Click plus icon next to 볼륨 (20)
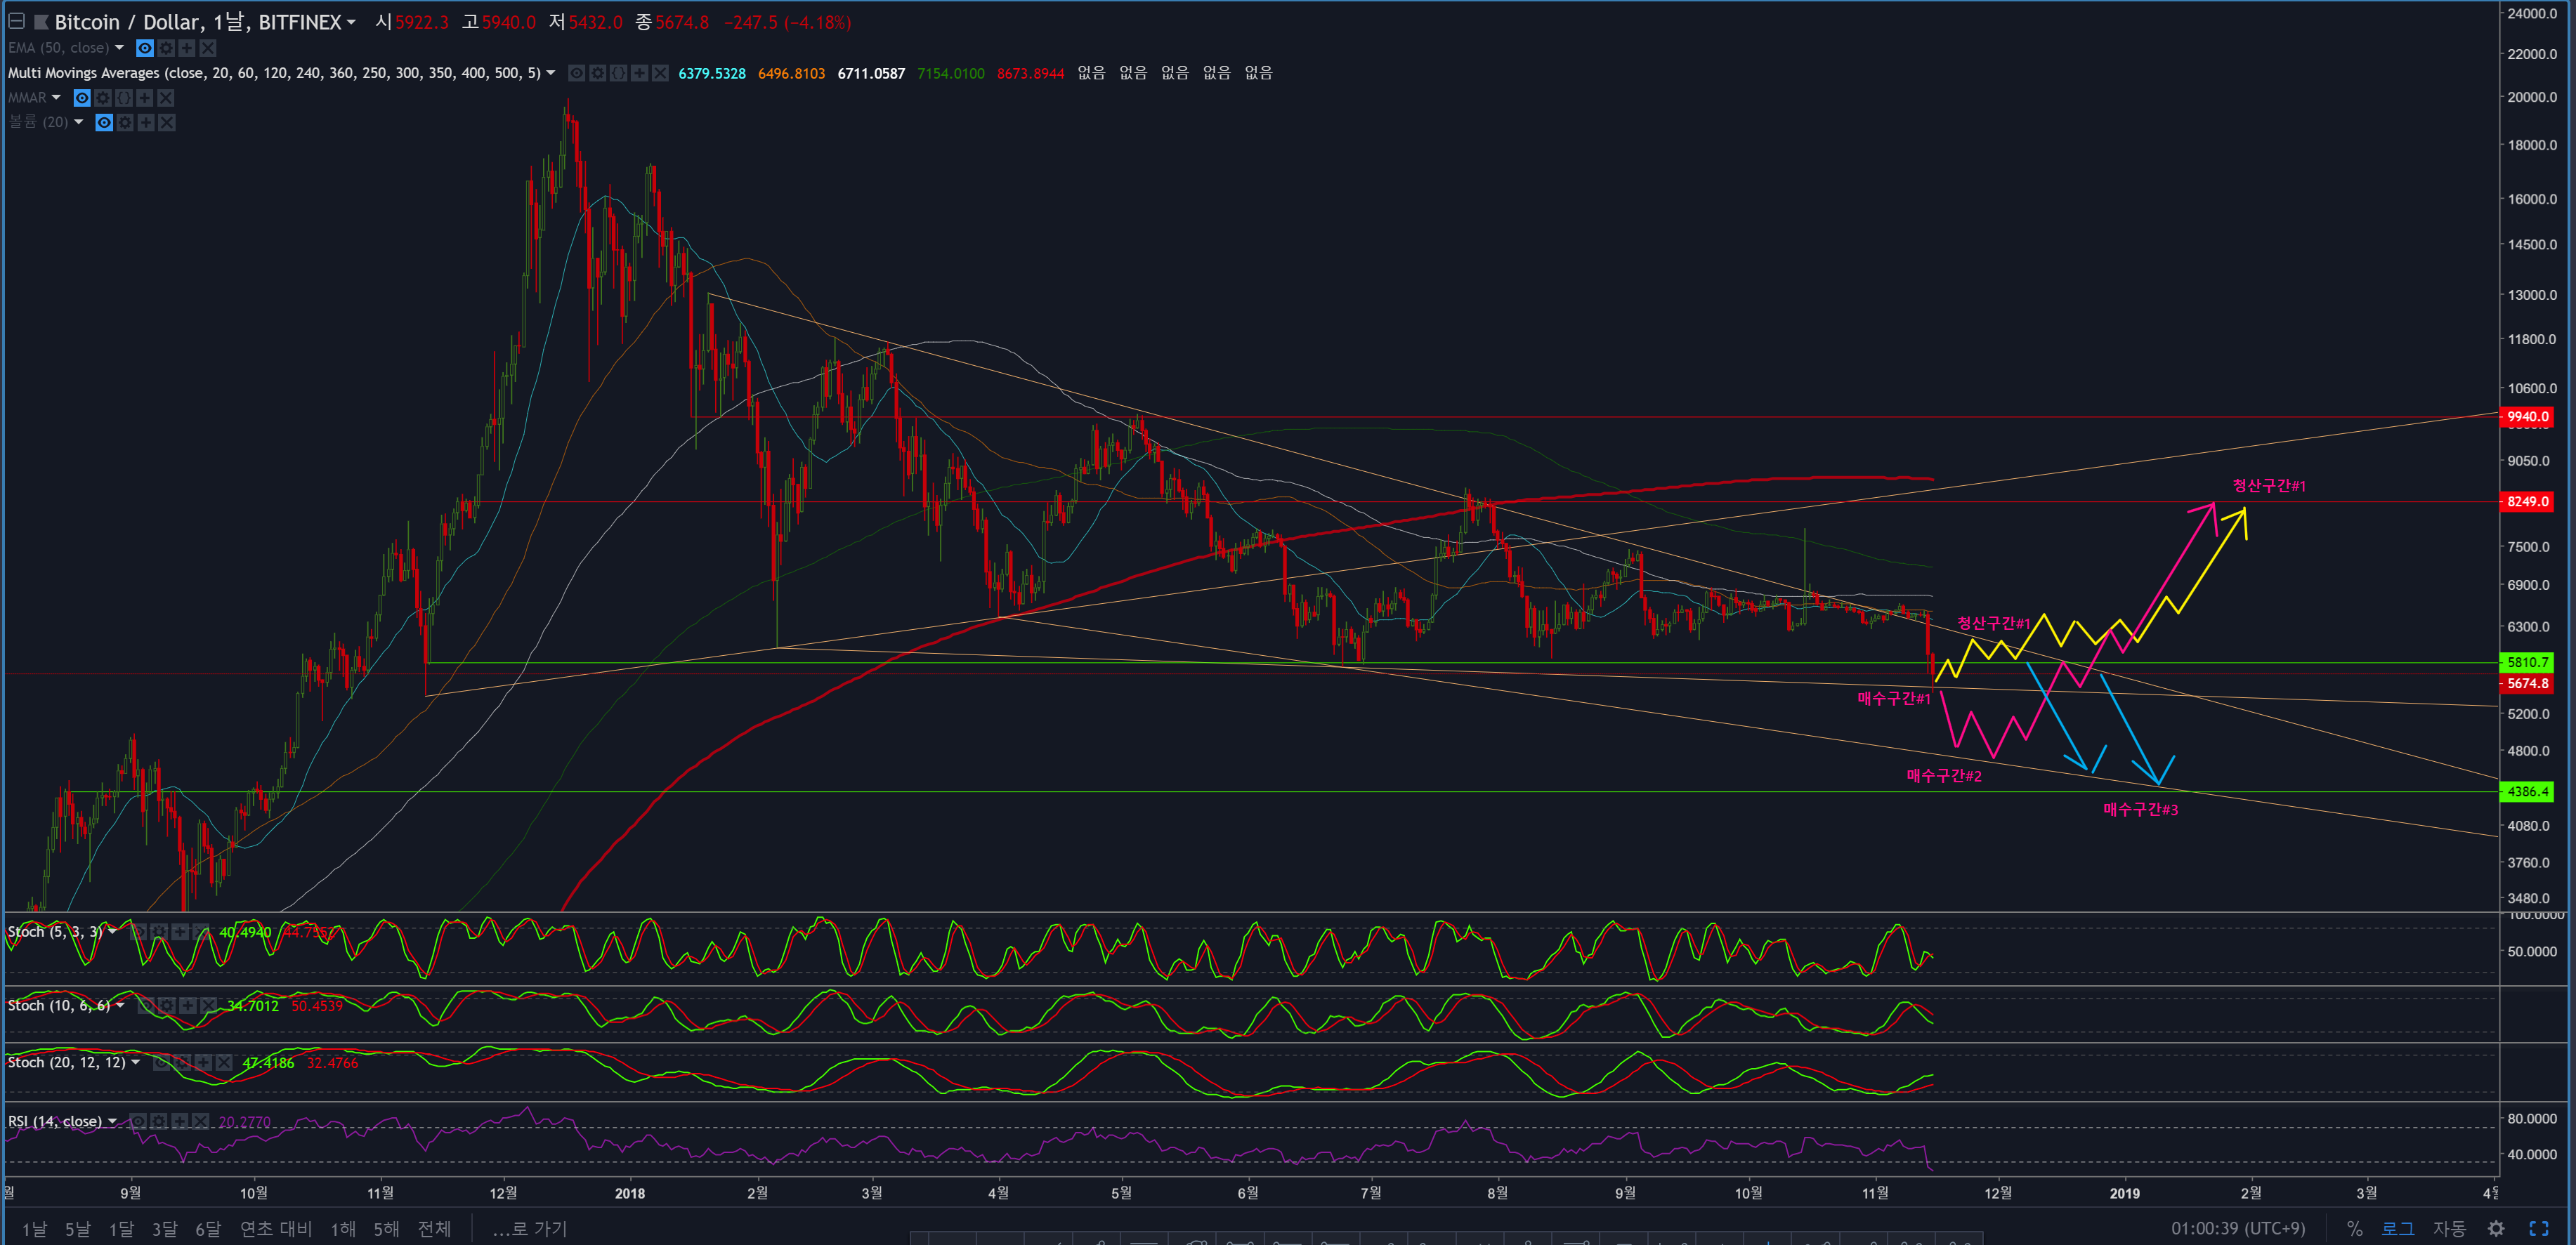Image resolution: width=2576 pixels, height=1245 pixels. coord(146,122)
